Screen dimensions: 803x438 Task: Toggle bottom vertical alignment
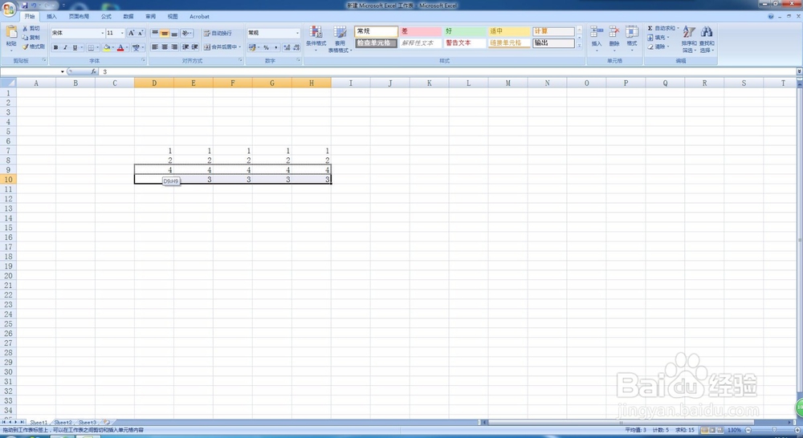point(174,33)
